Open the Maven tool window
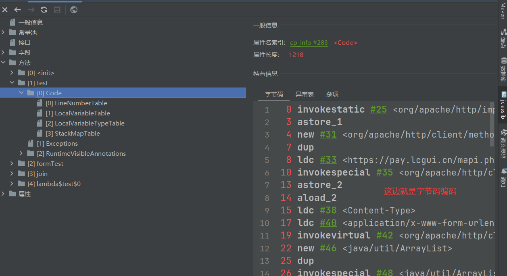507x276 pixels. 503,10
